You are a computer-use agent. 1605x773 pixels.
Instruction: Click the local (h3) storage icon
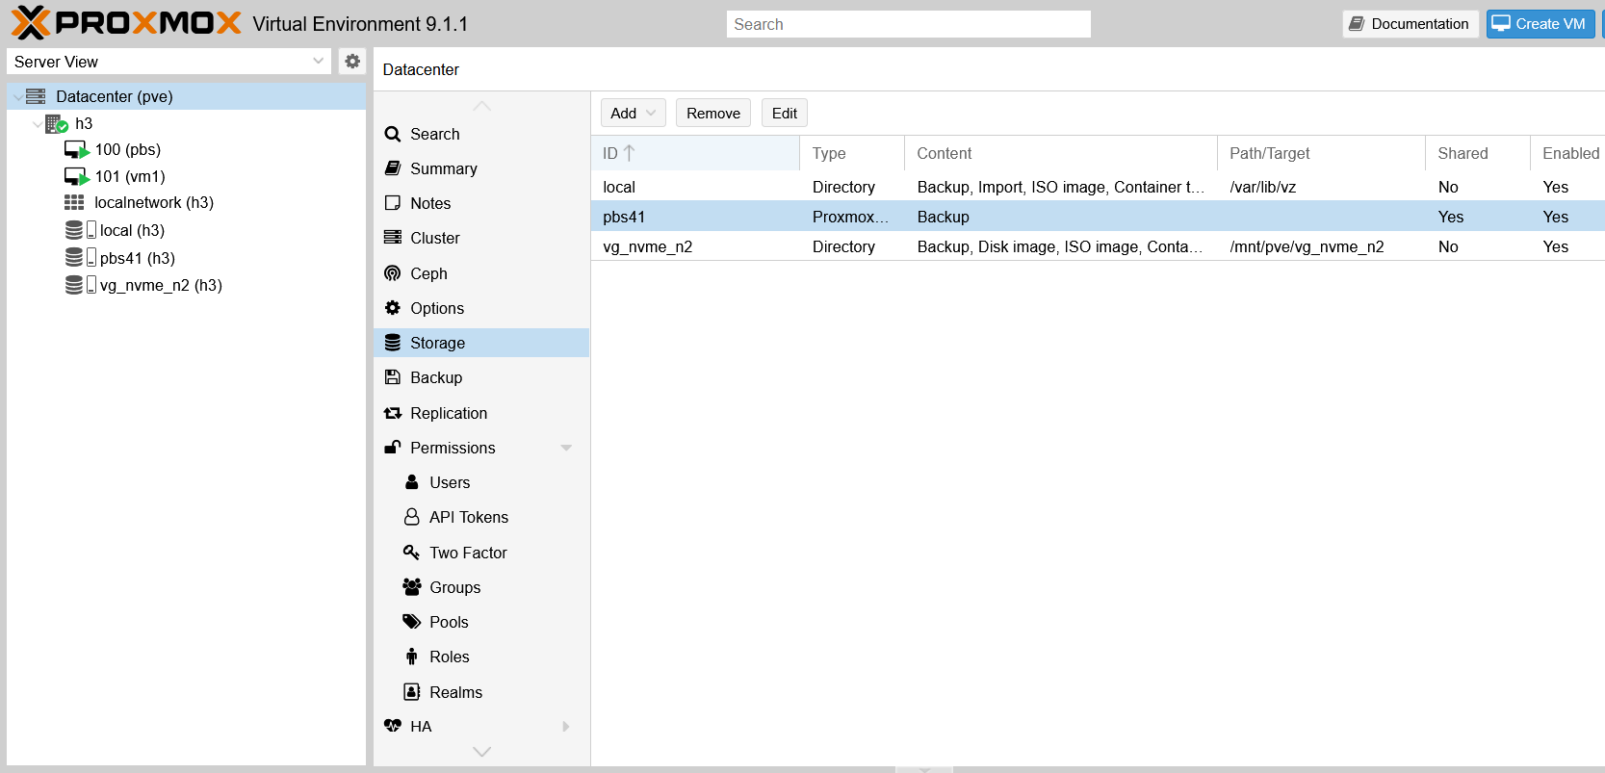click(x=80, y=230)
